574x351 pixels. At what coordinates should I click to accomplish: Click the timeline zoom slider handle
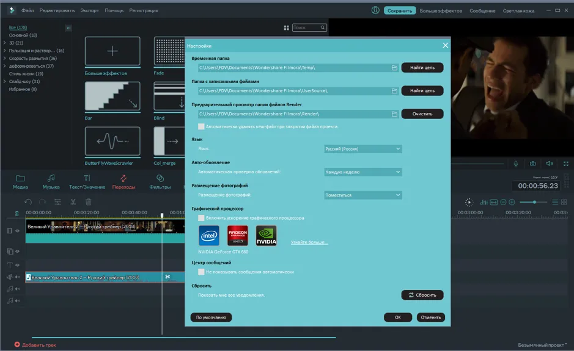pyautogui.click(x=534, y=202)
